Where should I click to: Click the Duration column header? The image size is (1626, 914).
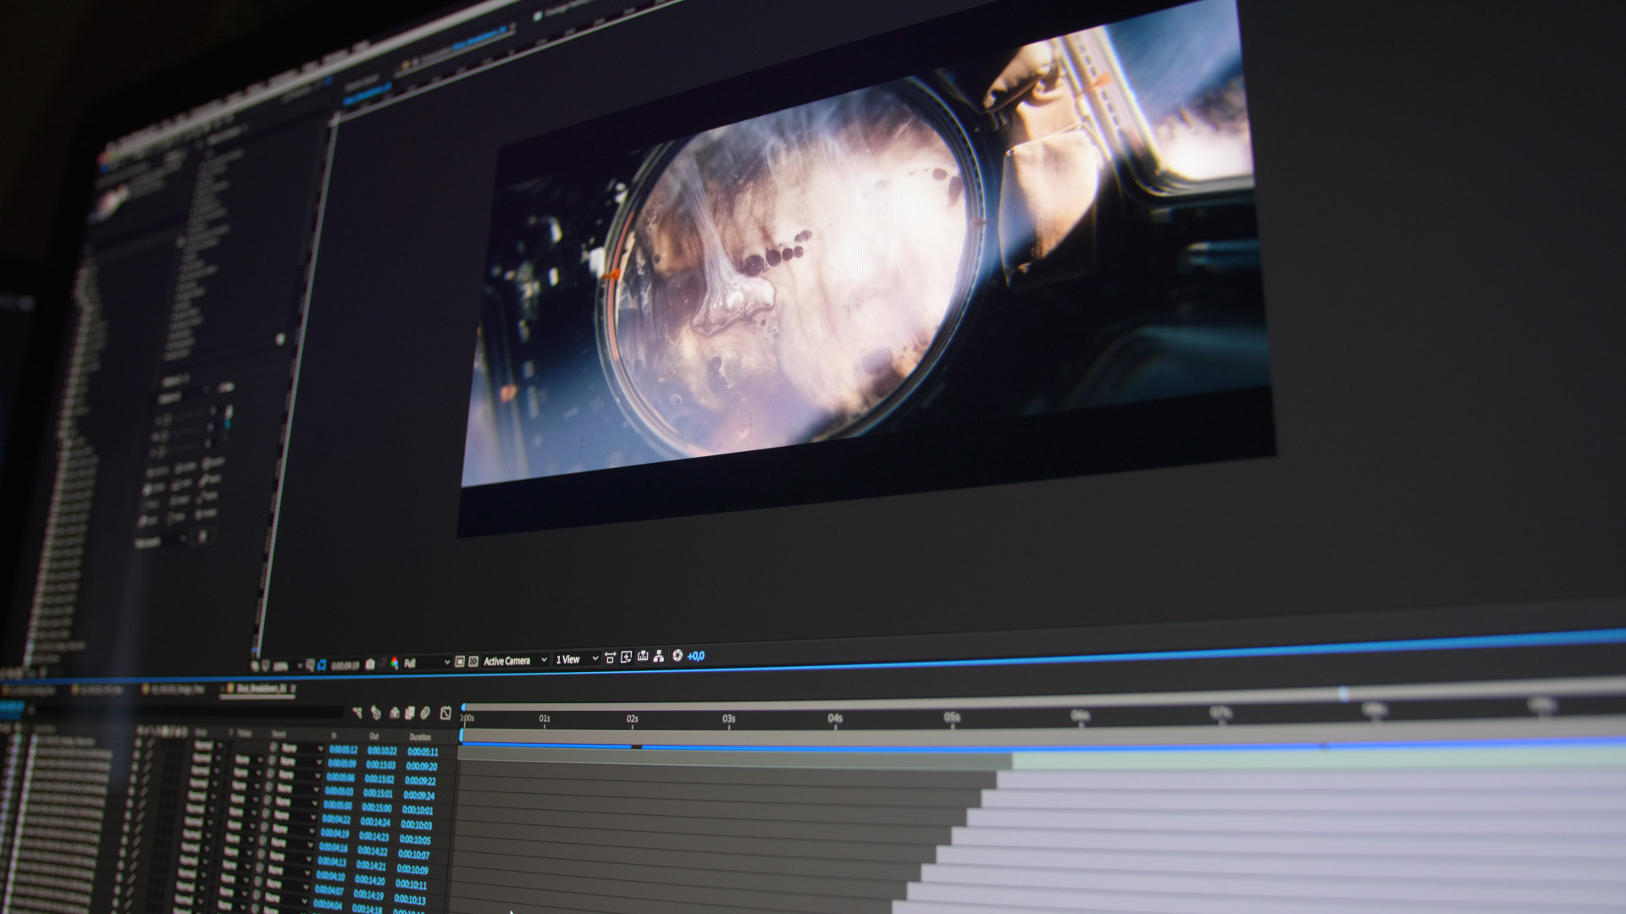(x=420, y=737)
